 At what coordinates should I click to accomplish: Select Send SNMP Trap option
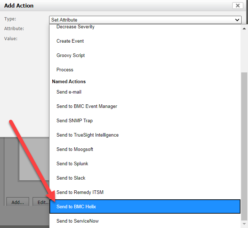[145, 120]
